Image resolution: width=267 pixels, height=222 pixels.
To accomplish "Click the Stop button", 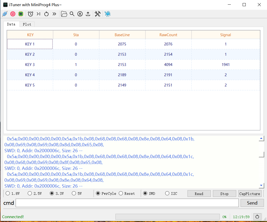I will pyautogui.click(x=224, y=194).
